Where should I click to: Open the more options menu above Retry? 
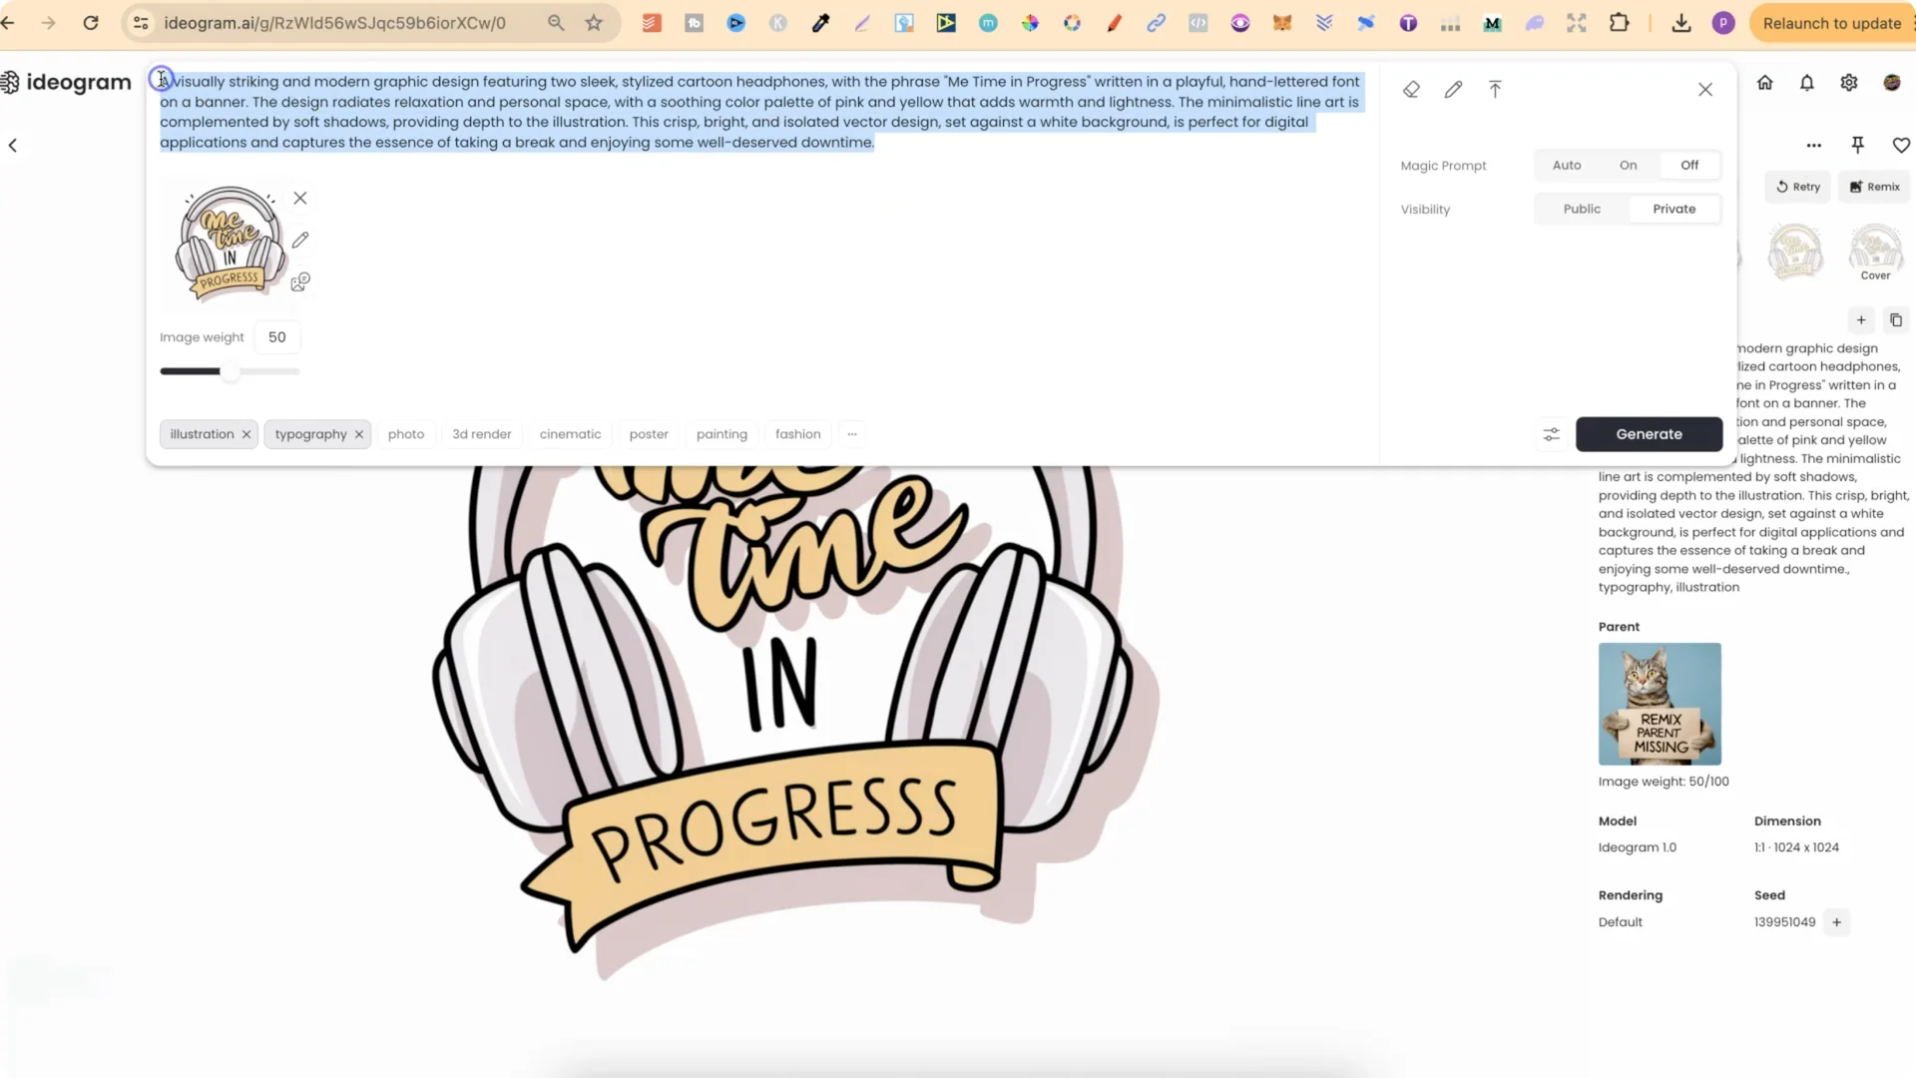(1814, 145)
